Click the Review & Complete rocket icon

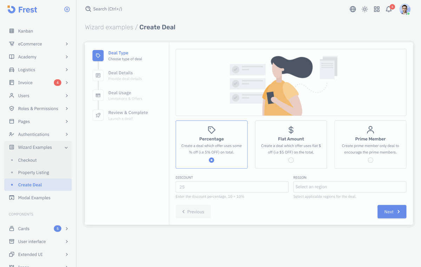98,115
